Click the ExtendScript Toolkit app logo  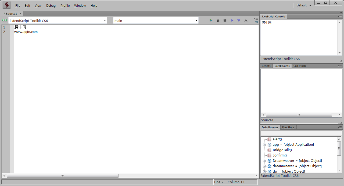tap(7, 5)
